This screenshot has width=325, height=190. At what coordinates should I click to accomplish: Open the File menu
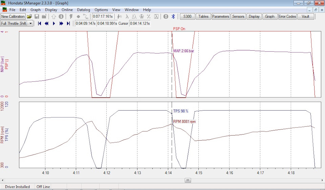click(12, 10)
